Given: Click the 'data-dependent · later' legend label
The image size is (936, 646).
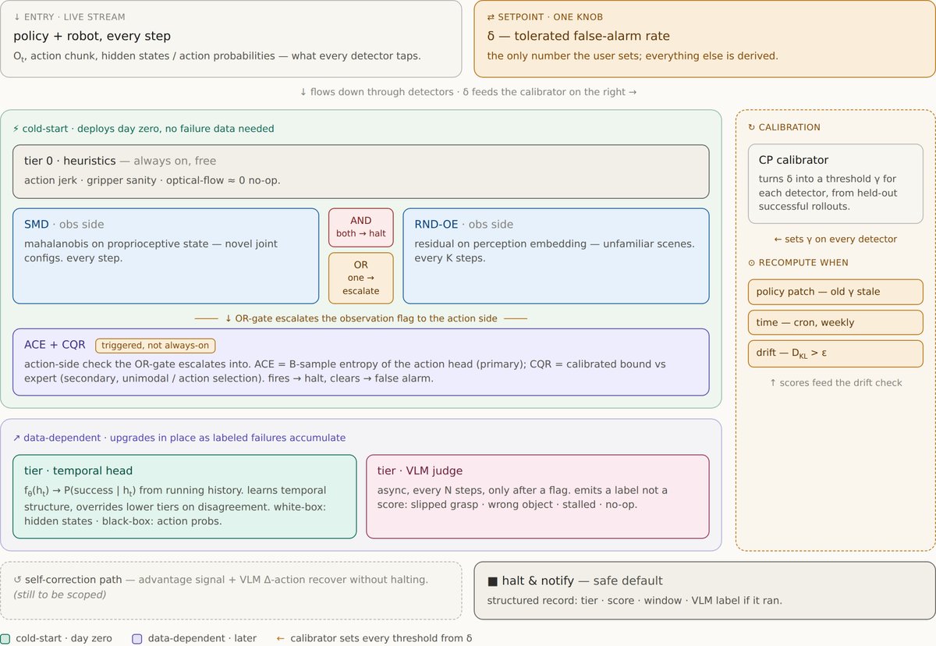Looking at the screenshot, I should click(202, 638).
